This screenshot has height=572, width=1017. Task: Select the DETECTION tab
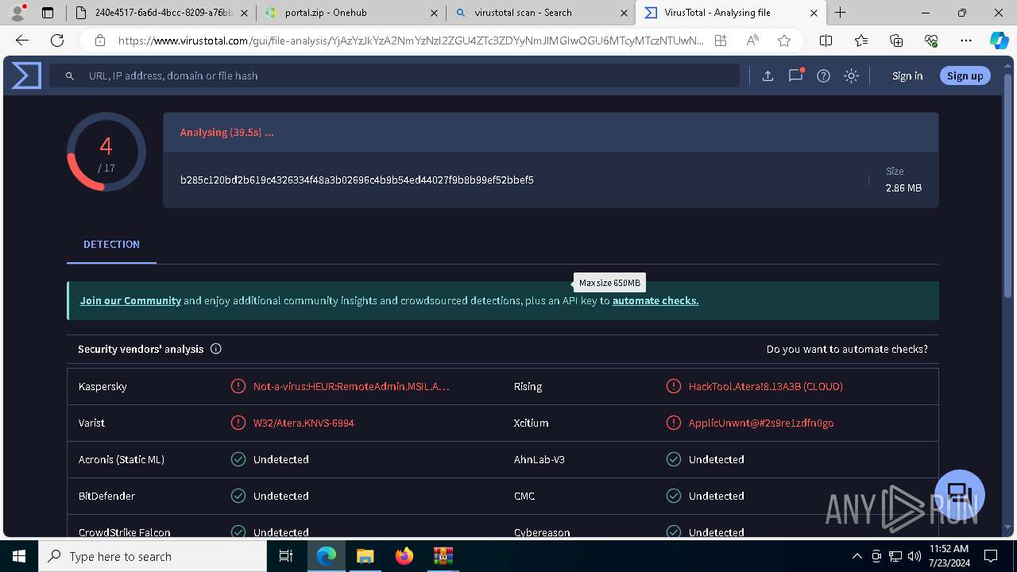[111, 245]
